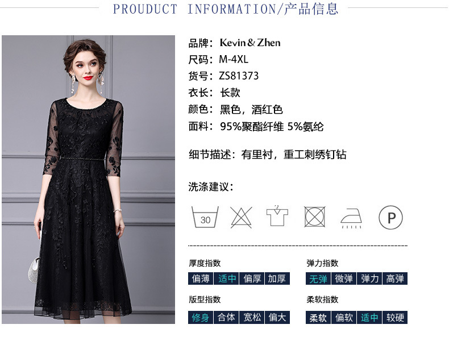The width and height of the screenshot is (449, 341).
Task: Select the highlighted 适中 thickness option
Action: point(227,278)
